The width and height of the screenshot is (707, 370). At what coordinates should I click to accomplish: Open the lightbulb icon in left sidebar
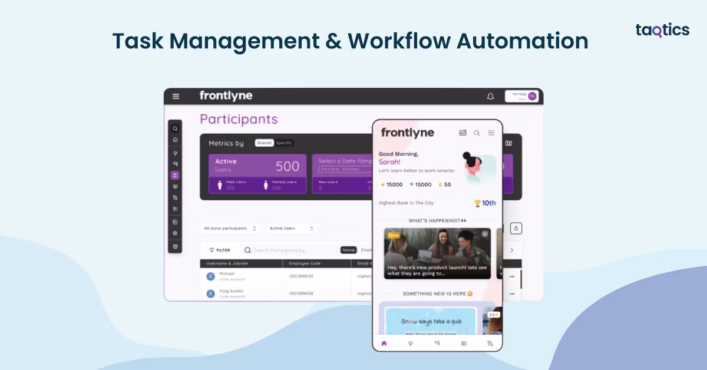(175, 153)
